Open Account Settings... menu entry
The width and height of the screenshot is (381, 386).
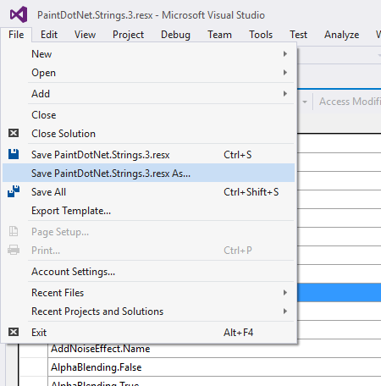coord(148,271)
